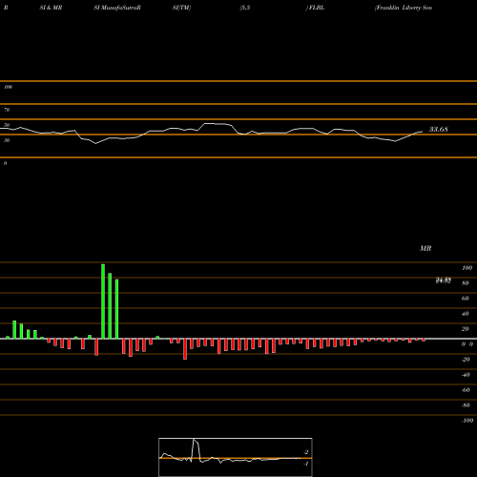Click the tallest green MR histogram bar
Image resolution: width=477 pixels, height=477 pixels.
[103, 301]
